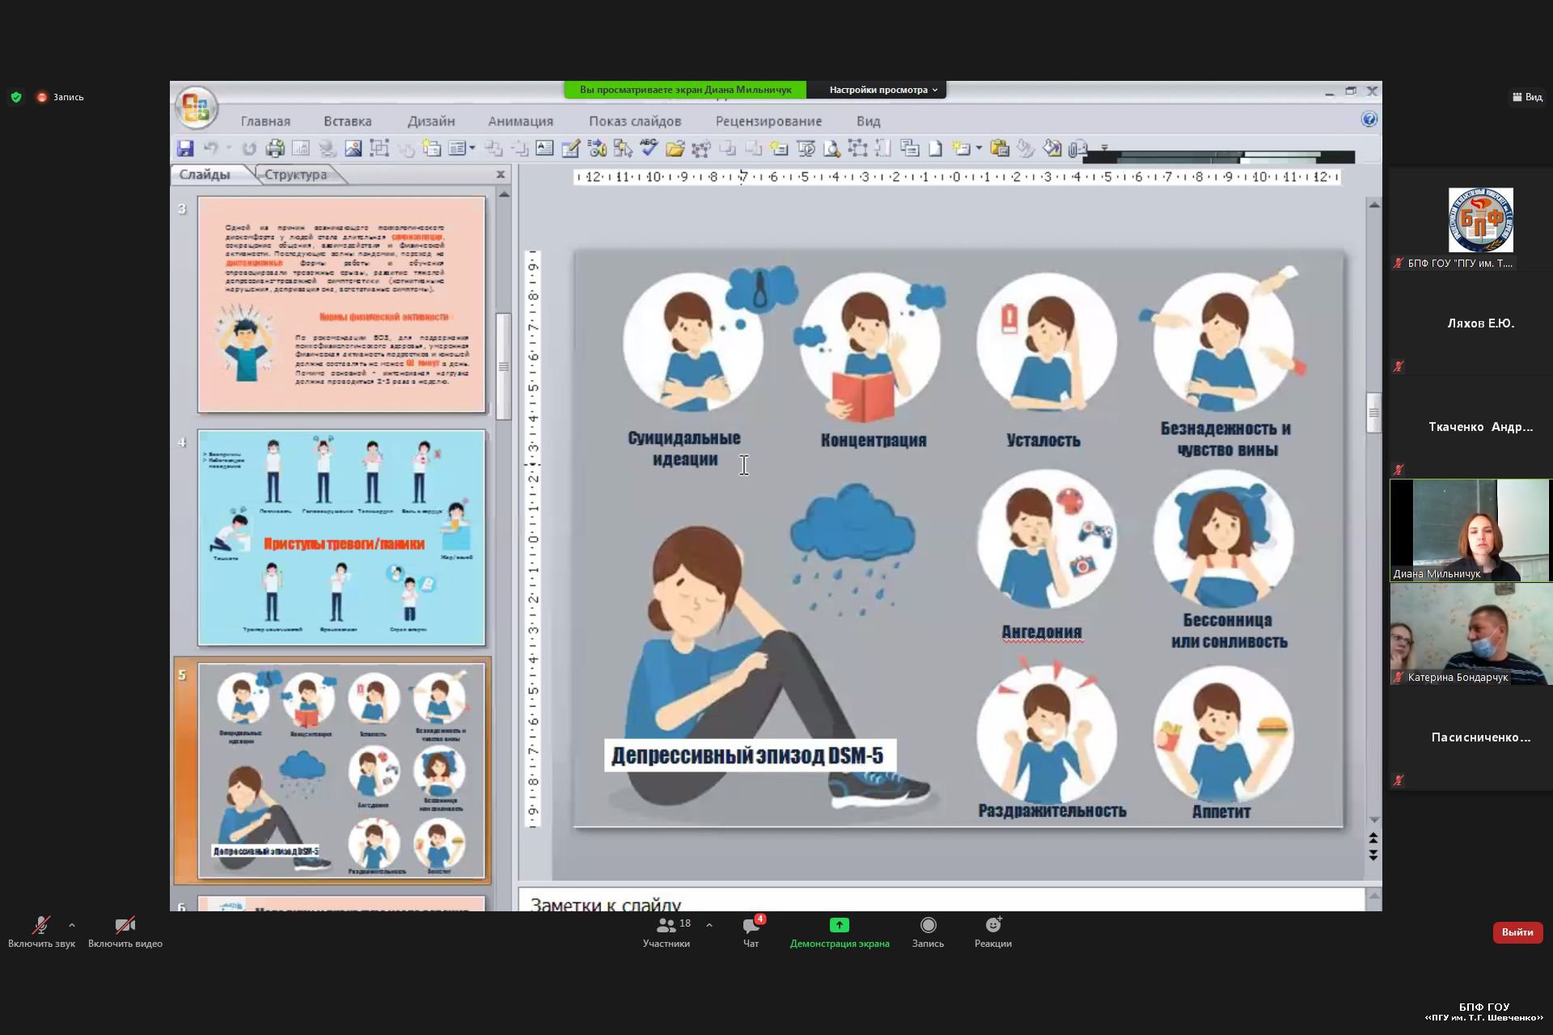Click the red Выйти button
The height and width of the screenshot is (1035, 1553).
click(x=1517, y=932)
